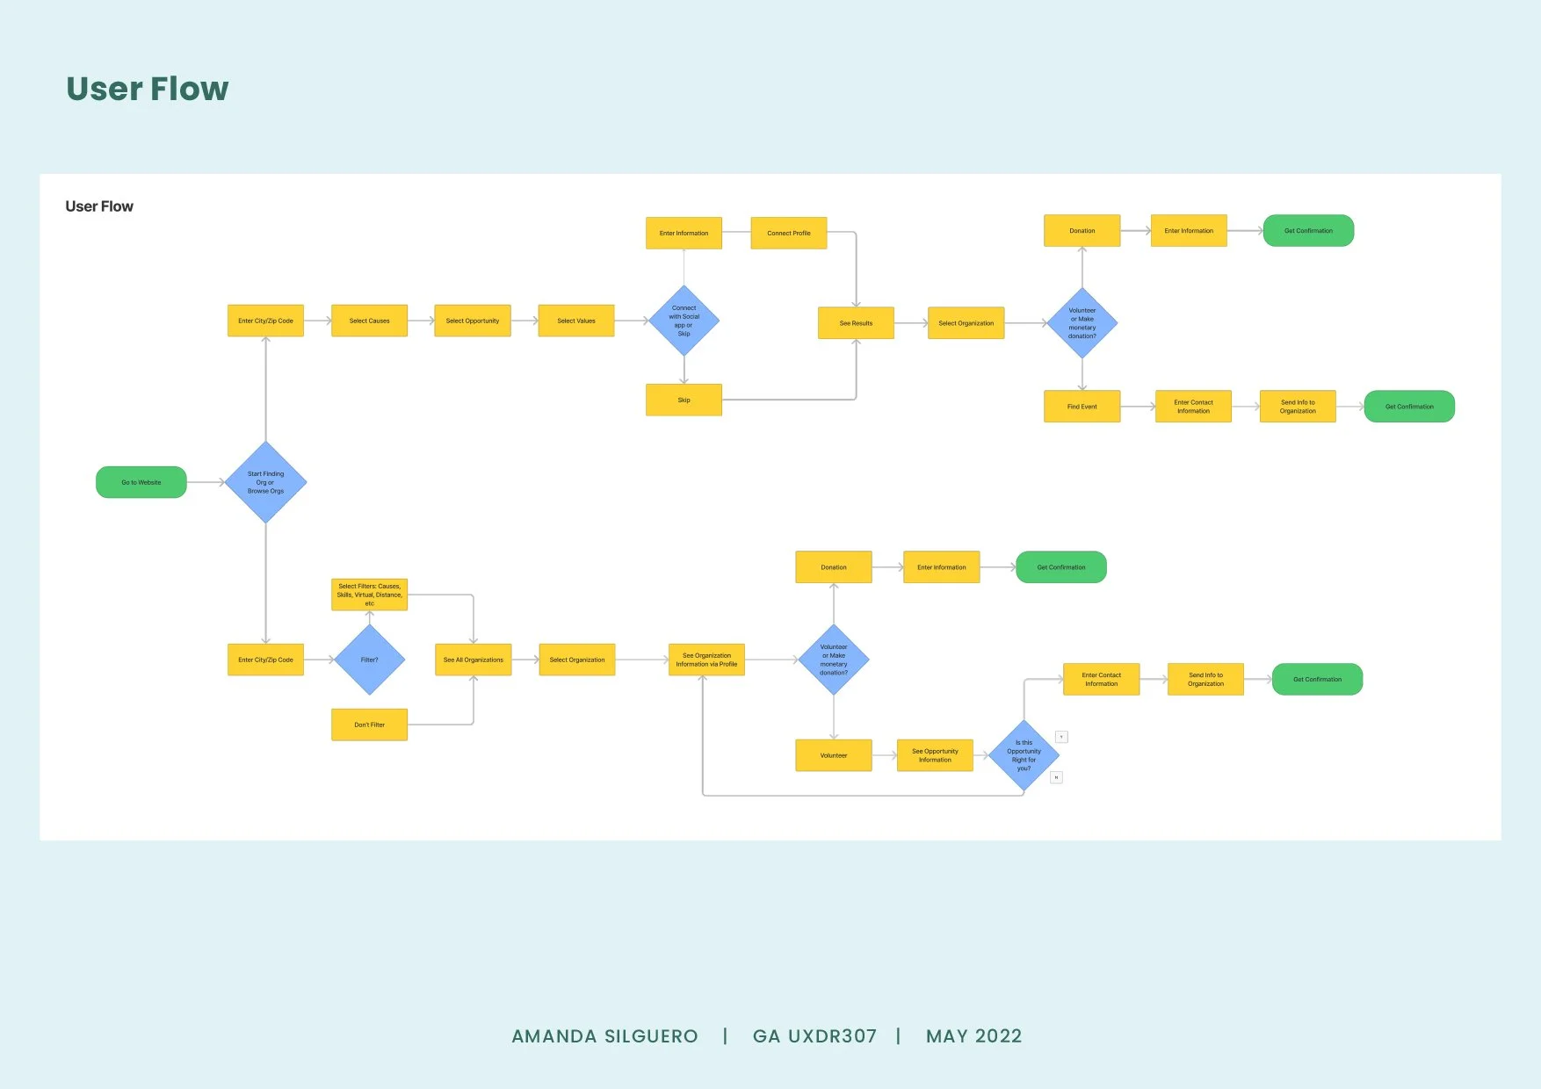Click Enter City/Zip Code box before Filter? diamond

(265, 660)
